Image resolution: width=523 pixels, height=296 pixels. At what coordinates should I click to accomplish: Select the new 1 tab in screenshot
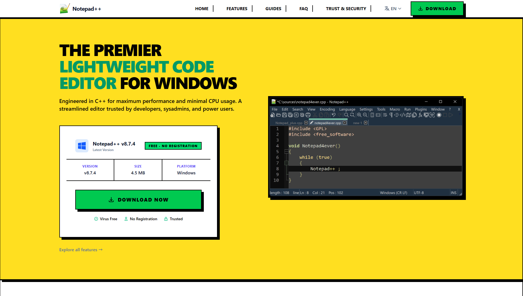coord(357,123)
